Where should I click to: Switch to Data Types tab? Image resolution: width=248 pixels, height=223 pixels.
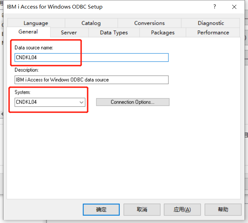pyautogui.click(x=114, y=33)
